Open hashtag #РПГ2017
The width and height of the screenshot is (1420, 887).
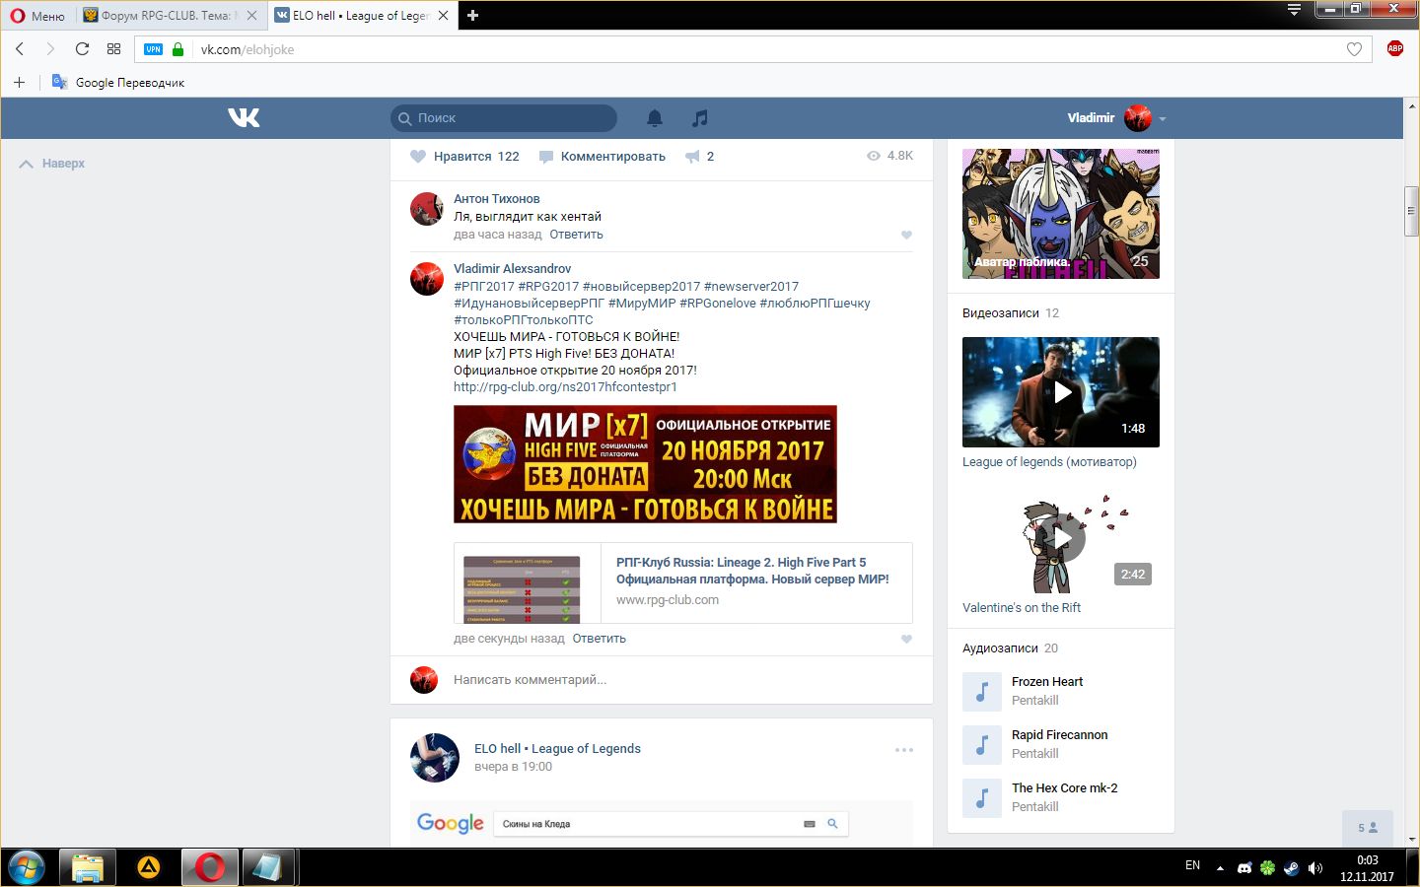coord(484,287)
